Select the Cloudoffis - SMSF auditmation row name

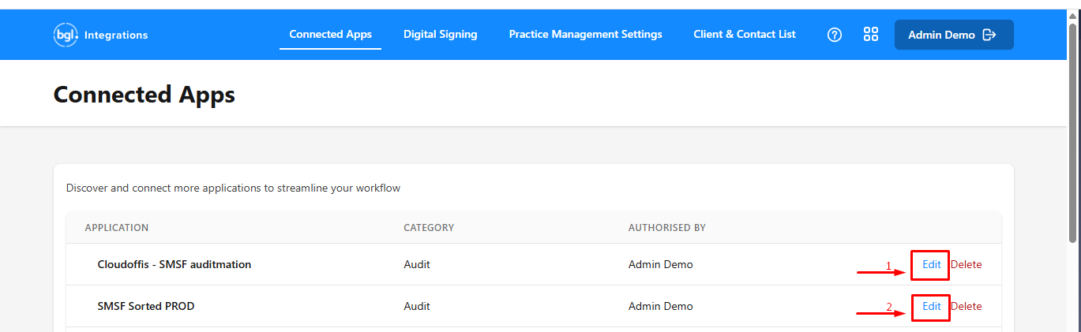174,265
